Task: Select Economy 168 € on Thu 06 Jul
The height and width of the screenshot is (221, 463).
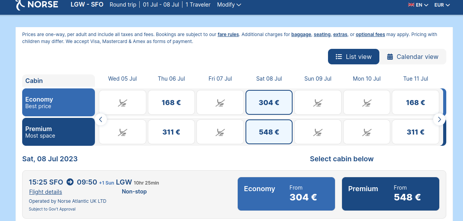Action: 171,102
